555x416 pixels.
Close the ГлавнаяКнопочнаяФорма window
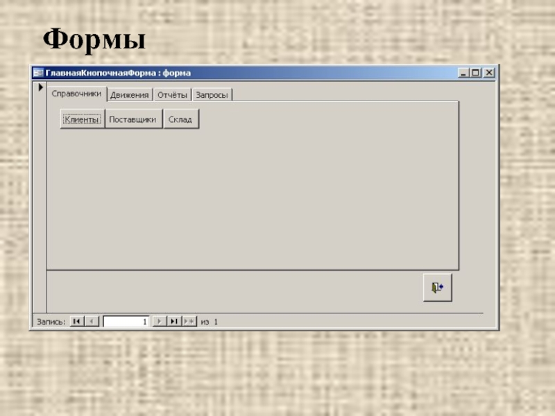pyautogui.click(x=489, y=73)
